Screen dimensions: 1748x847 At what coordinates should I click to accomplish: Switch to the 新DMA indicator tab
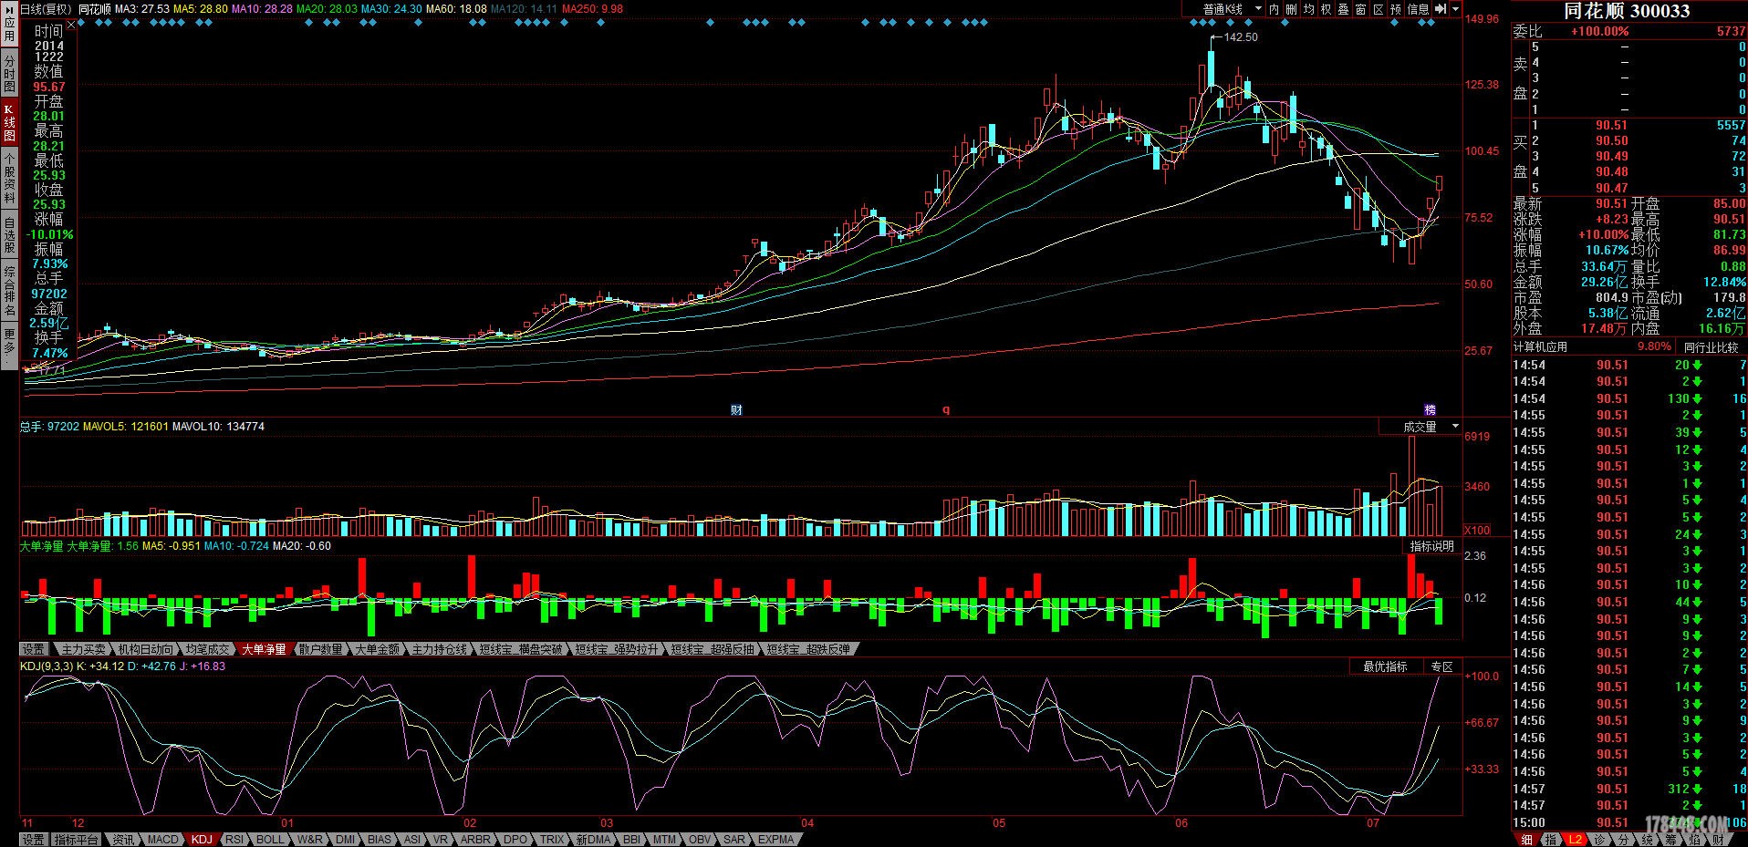click(593, 840)
